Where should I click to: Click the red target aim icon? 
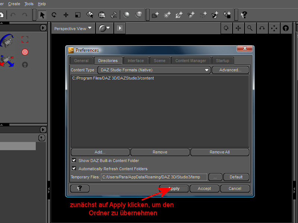(25, 52)
